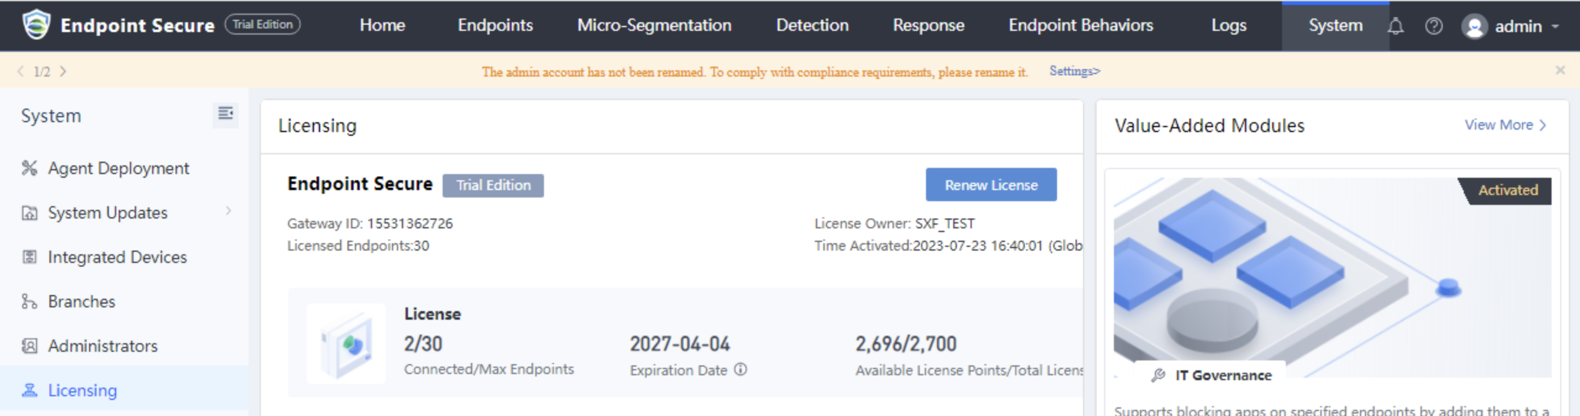The width and height of the screenshot is (1580, 416).
Task: Click the System Updates icon
Action: 30,212
